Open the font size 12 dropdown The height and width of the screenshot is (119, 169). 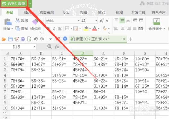96,21
